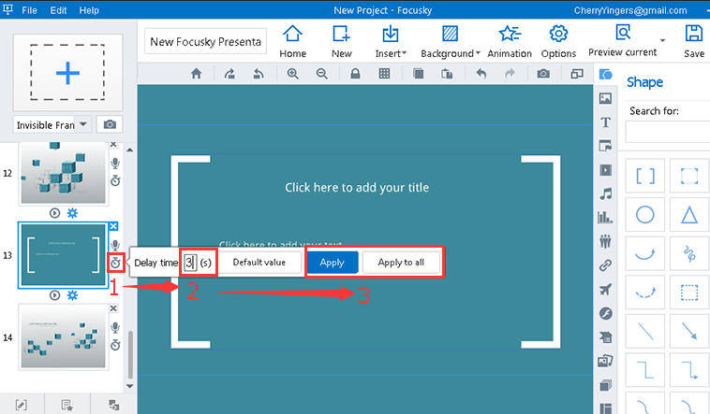Save the project
This screenshot has width=710, height=414.
point(694,41)
